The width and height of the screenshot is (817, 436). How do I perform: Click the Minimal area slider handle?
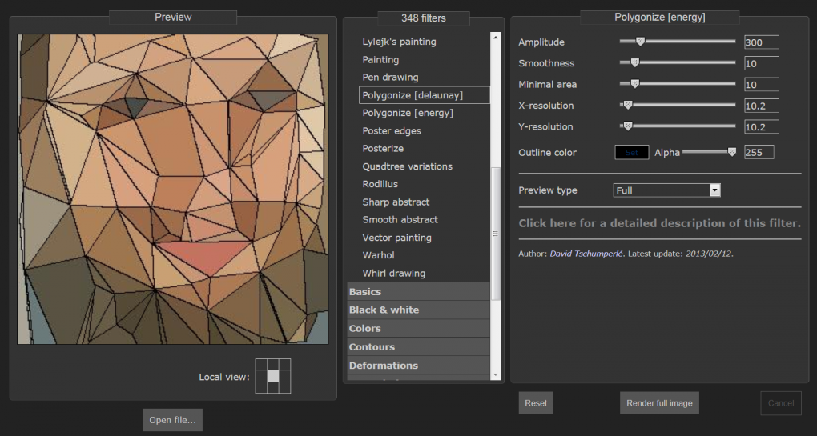tap(634, 84)
